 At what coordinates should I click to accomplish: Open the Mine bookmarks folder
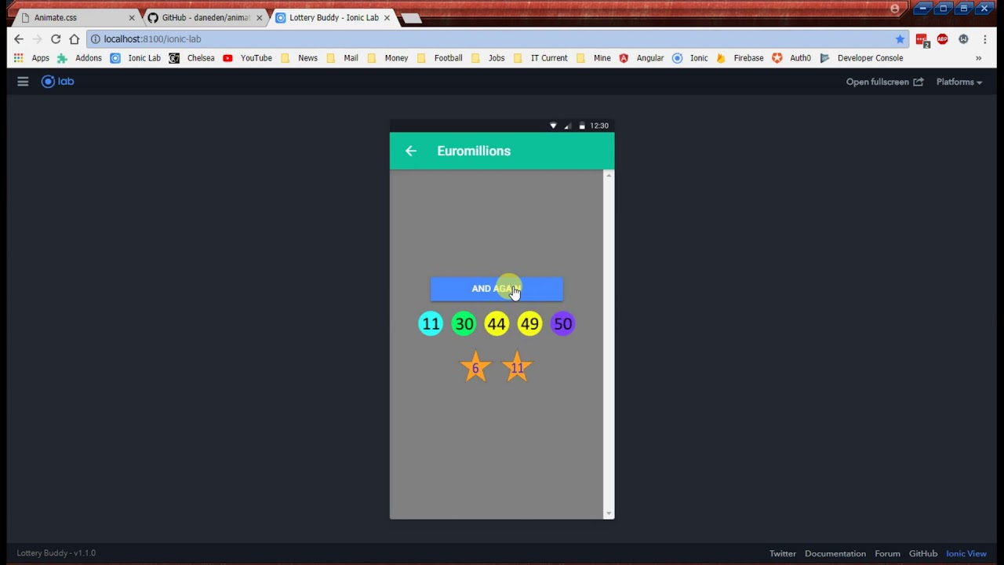pos(593,58)
